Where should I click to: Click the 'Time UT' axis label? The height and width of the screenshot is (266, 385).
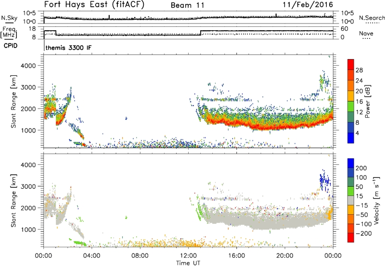[x=188, y=263]
